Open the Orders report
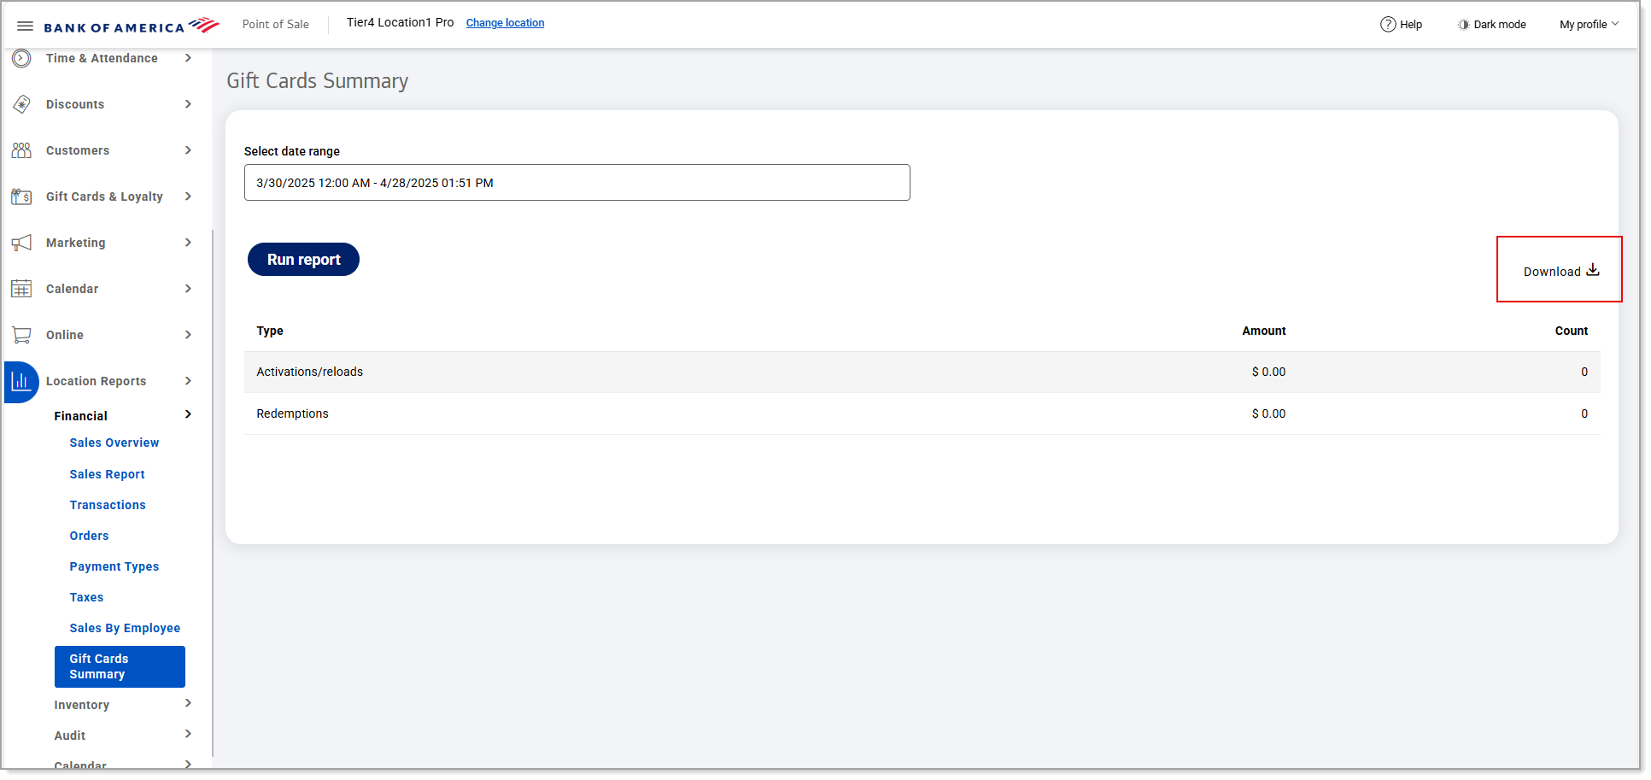This screenshot has height=780, width=1651. tap(90, 536)
